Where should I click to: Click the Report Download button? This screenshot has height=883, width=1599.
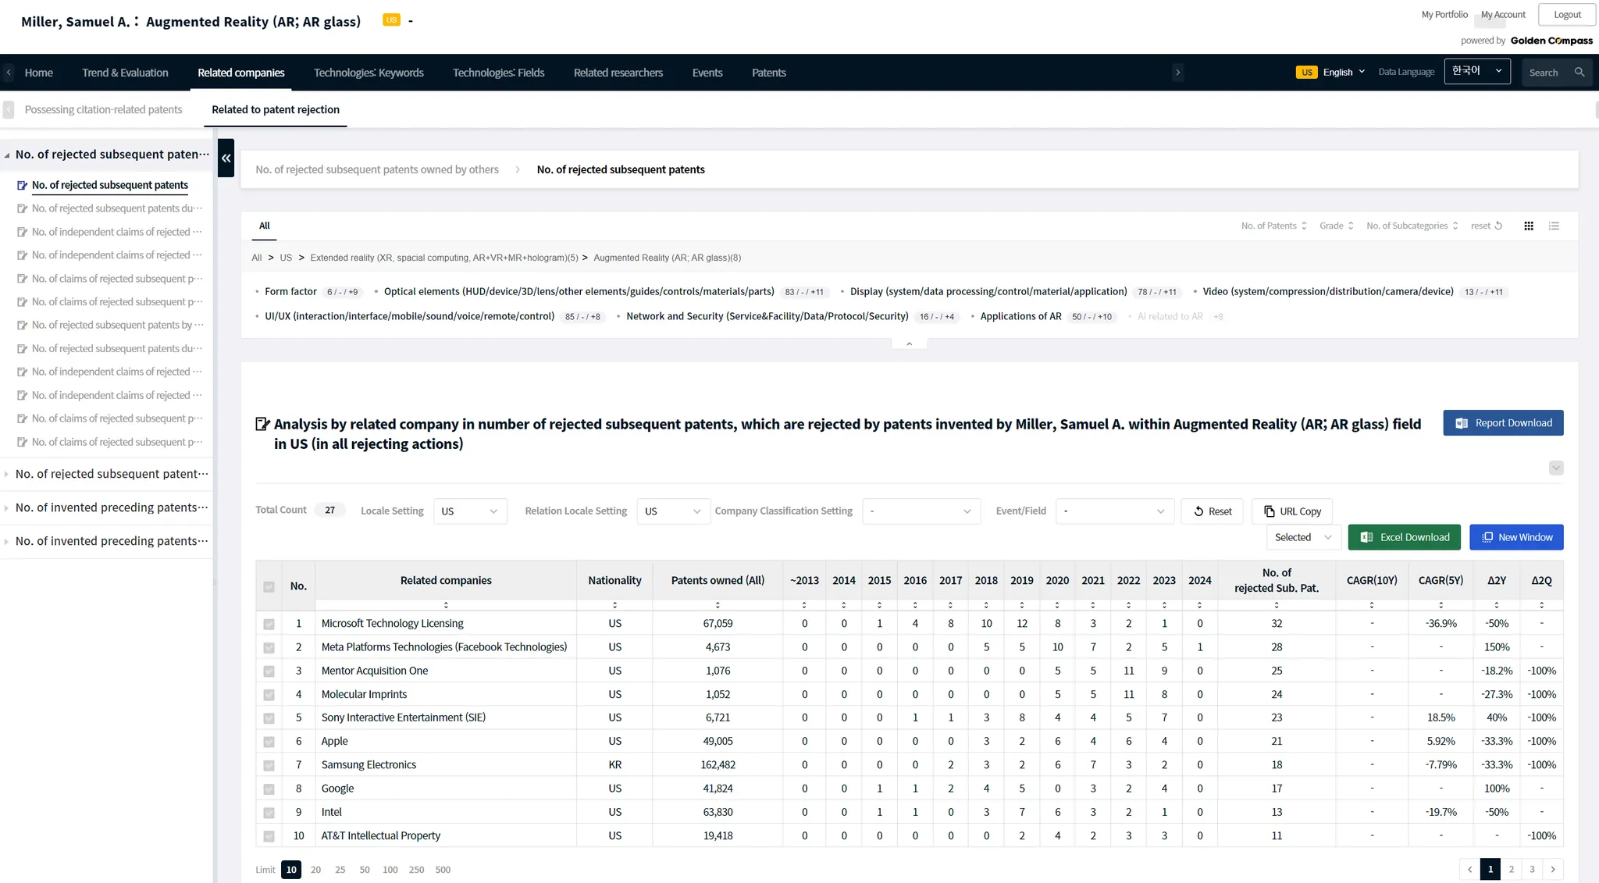(x=1502, y=423)
